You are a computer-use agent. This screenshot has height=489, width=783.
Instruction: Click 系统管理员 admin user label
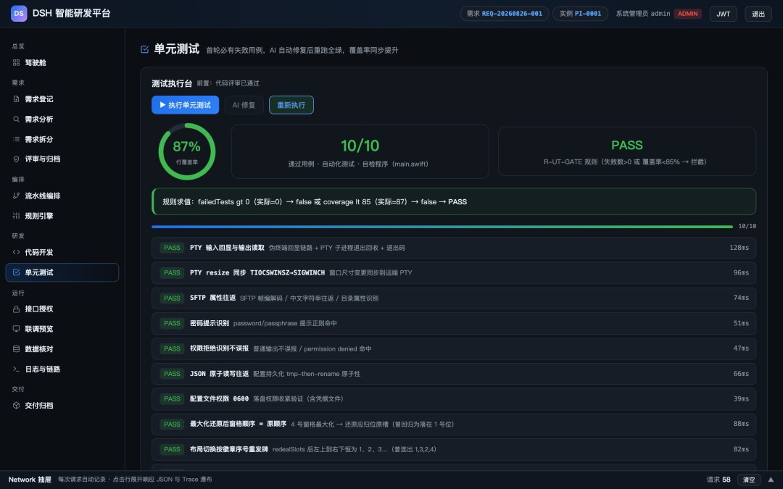coord(642,14)
